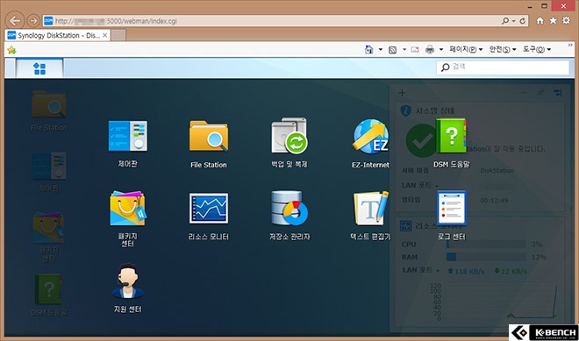The height and width of the screenshot is (341, 579).
Task: Click the print icon in command bar
Action: (430, 49)
